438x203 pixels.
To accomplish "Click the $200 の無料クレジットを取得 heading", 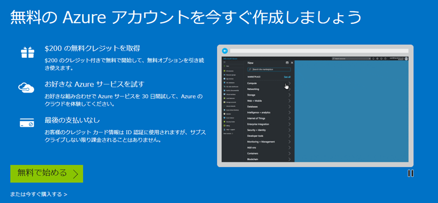I will 92,49.
